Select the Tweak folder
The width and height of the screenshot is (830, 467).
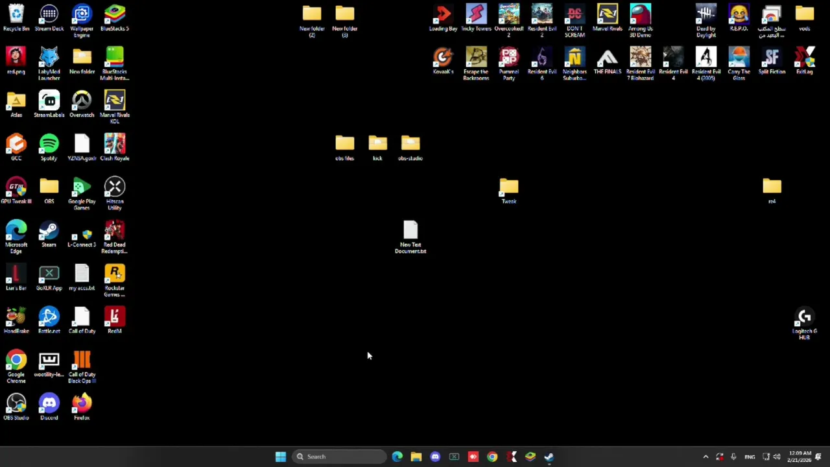[x=509, y=191]
